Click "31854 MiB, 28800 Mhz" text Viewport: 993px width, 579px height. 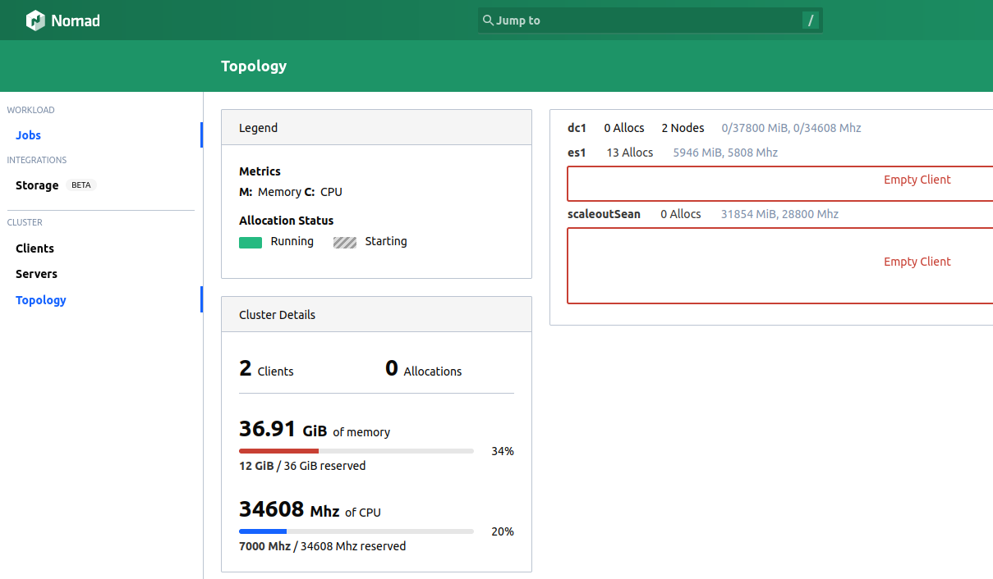pos(779,214)
